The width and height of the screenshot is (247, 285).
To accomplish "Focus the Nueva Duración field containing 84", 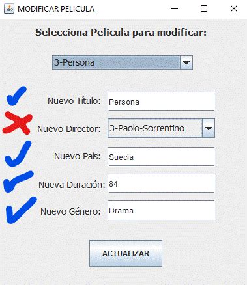I will 161,183.
